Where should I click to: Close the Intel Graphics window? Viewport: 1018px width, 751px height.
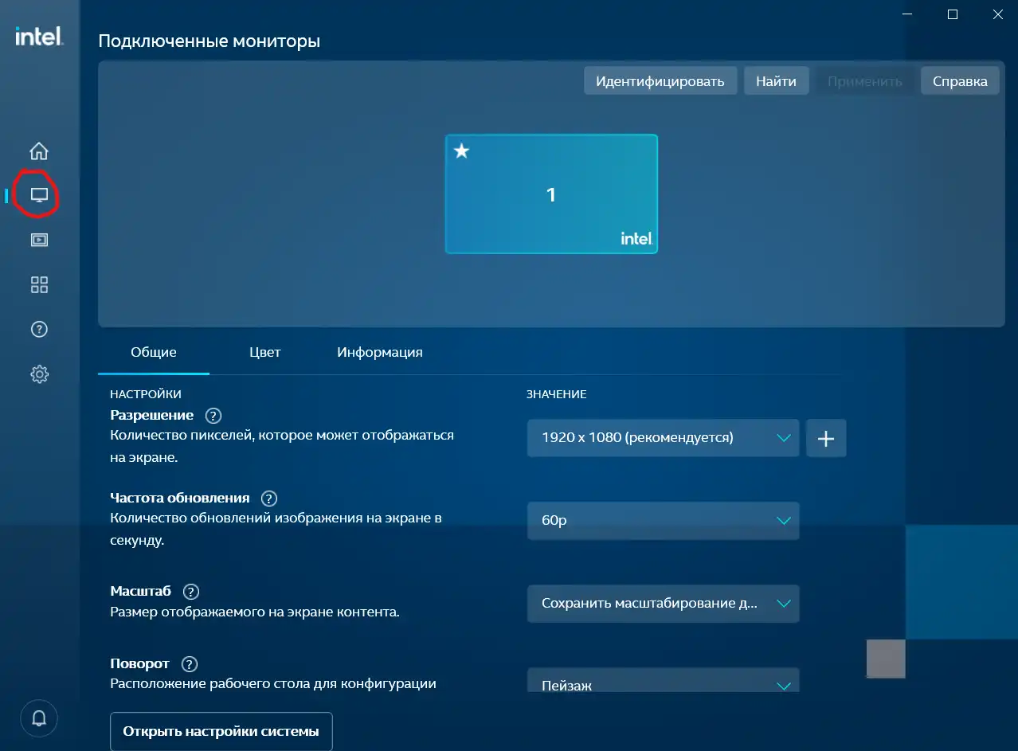[x=997, y=14]
